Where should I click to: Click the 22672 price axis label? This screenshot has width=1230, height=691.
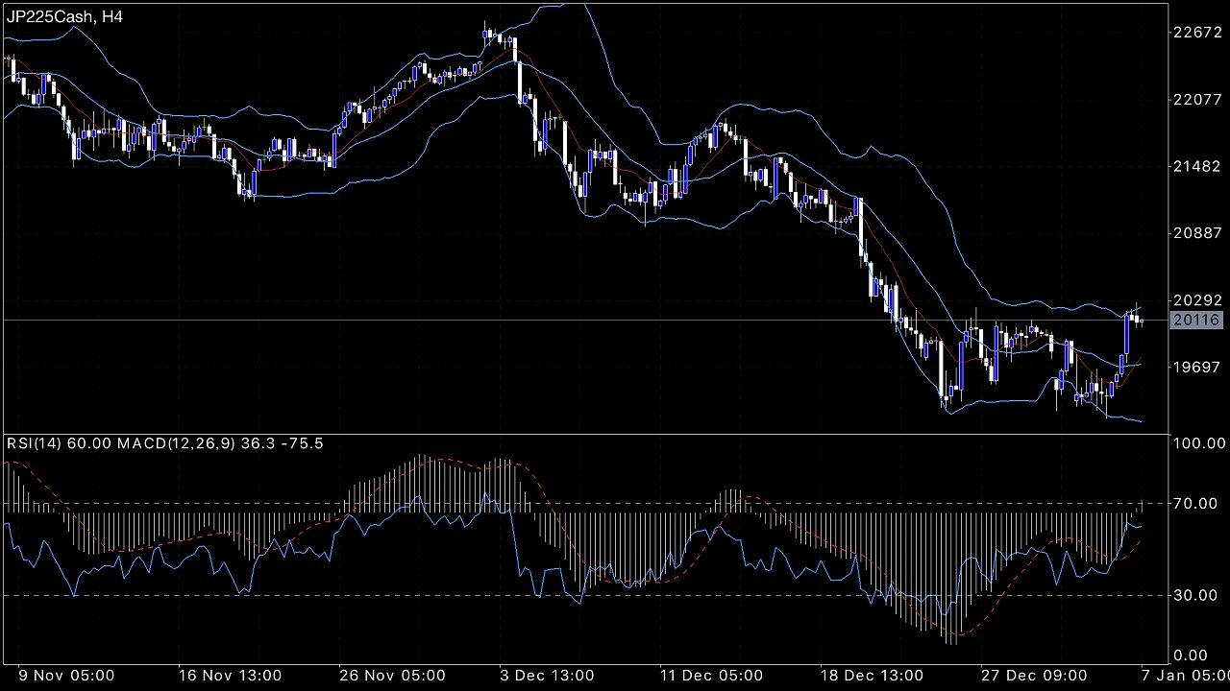tap(1196, 32)
